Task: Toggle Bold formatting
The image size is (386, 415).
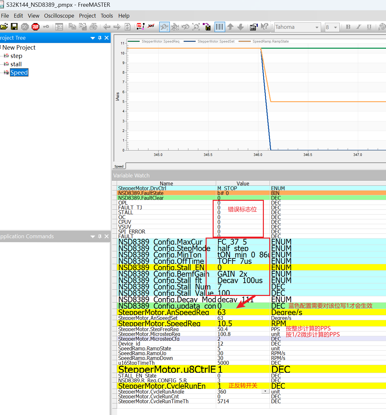Action: coord(348,27)
